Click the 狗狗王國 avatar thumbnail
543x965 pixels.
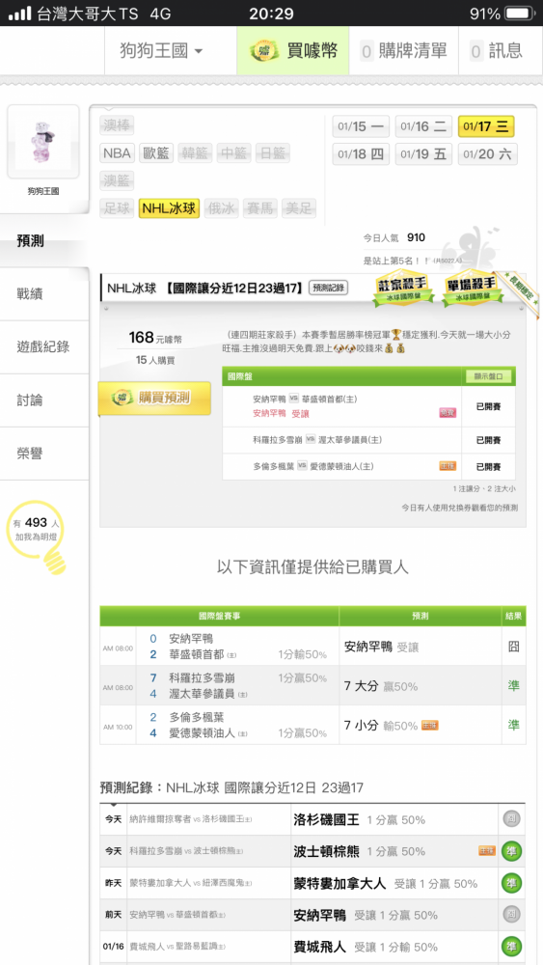(43, 142)
